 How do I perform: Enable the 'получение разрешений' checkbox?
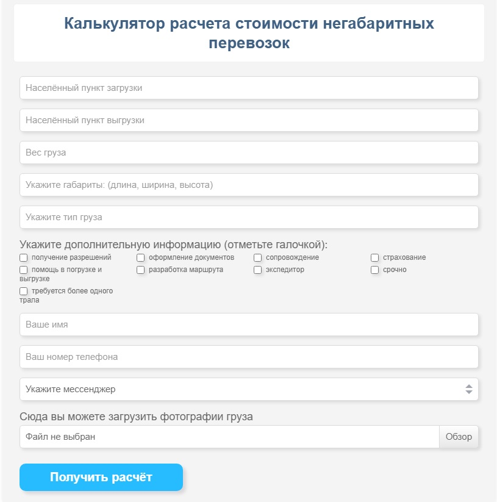point(24,257)
